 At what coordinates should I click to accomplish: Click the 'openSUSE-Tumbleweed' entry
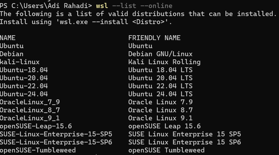click(x=38, y=150)
